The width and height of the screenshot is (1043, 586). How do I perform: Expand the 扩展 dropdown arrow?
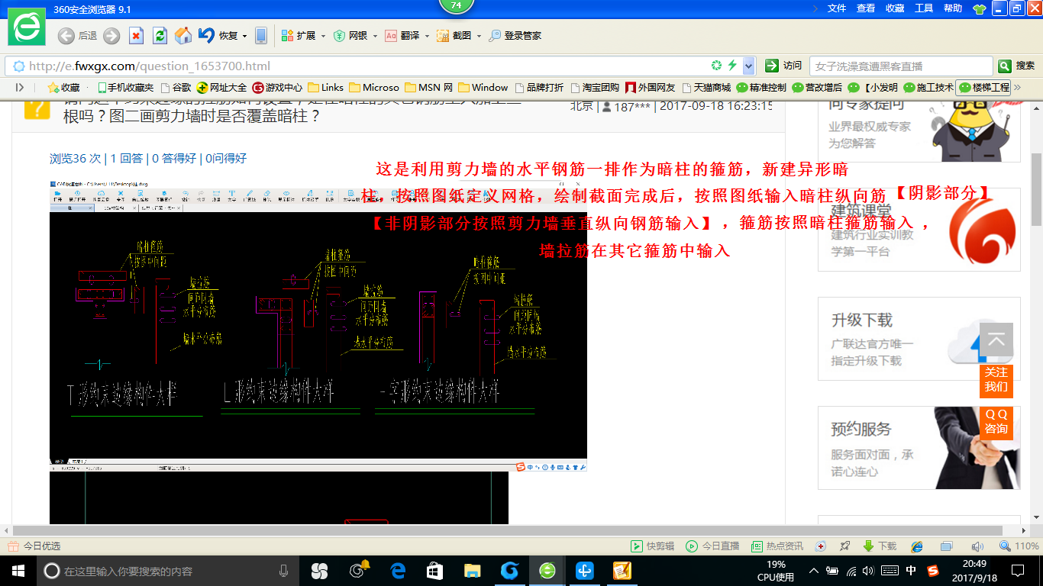click(323, 36)
